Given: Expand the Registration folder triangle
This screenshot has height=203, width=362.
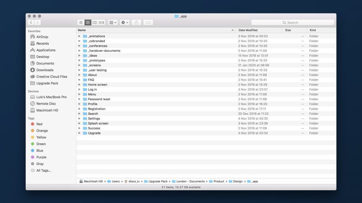Looking at the screenshot, I should [x=79, y=109].
